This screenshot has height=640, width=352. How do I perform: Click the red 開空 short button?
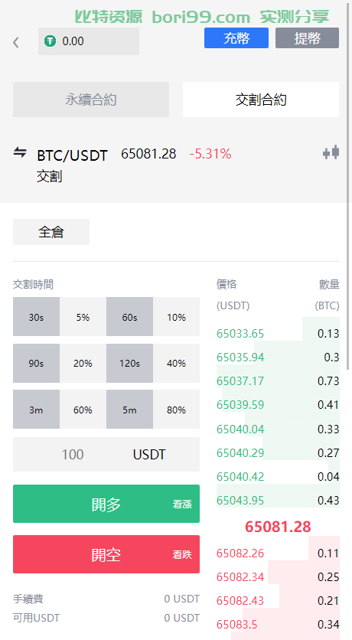tap(106, 554)
